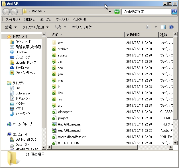The image size is (179, 168).
Task: Open the ヘルプ(H) menu
Action: click(80, 19)
